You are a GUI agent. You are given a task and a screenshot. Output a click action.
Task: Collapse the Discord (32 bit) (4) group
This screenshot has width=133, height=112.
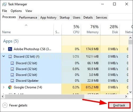(x=4, y=56)
